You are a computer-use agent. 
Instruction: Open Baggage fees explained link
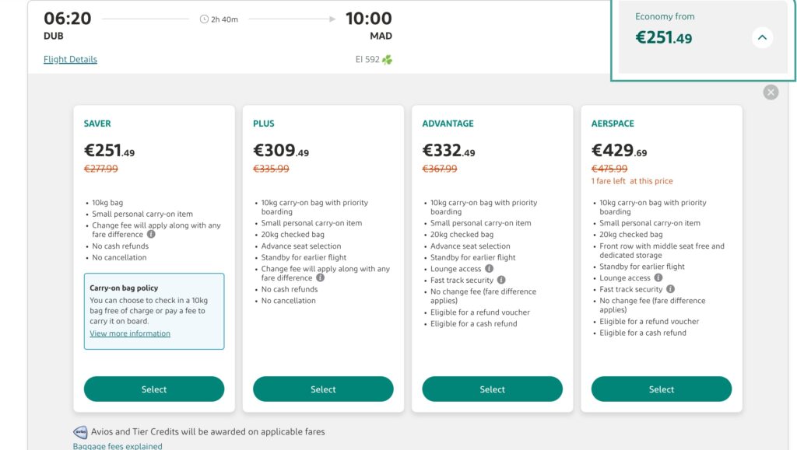coord(118,446)
